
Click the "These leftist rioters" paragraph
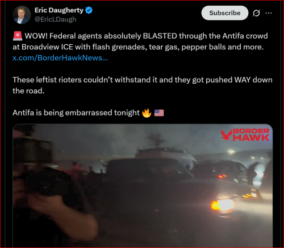click(143, 85)
